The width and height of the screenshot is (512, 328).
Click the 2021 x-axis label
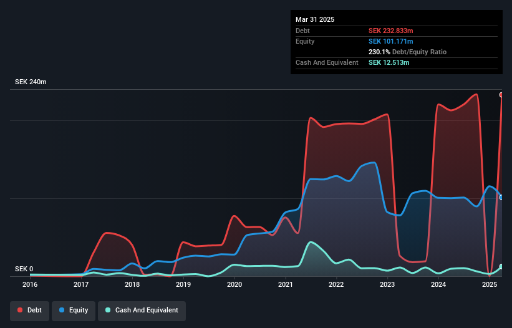coord(286,284)
